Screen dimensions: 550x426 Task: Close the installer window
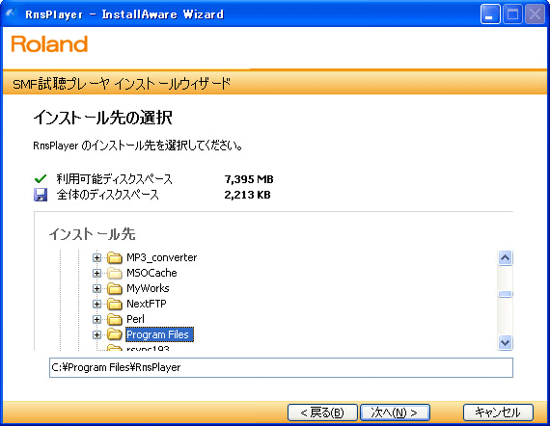[535, 14]
